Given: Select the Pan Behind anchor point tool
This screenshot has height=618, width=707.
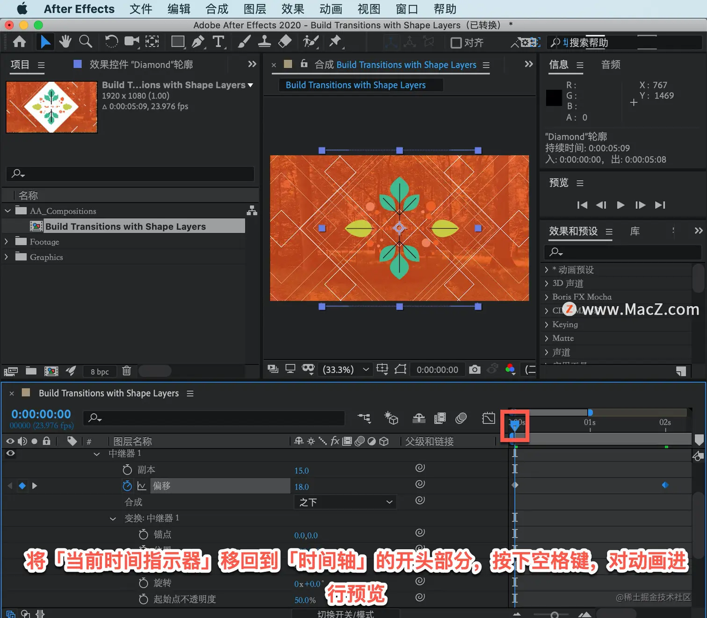Looking at the screenshot, I should point(152,42).
